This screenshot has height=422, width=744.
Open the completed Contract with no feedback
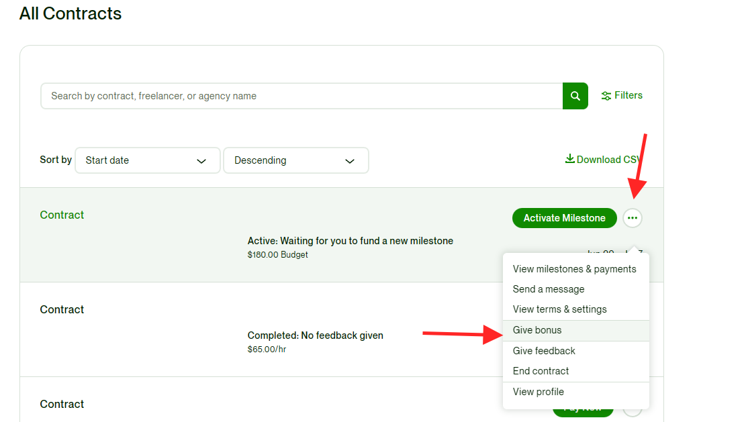click(62, 309)
